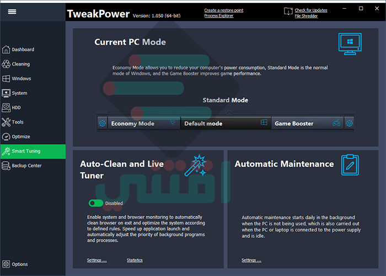386x276 pixels.
Task: Open Auto-Clean Settings link
Action: [x=96, y=260]
